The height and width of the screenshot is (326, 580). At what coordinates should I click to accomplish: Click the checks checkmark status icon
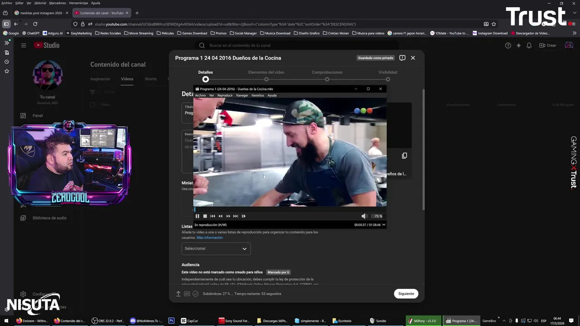[x=195, y=293]
